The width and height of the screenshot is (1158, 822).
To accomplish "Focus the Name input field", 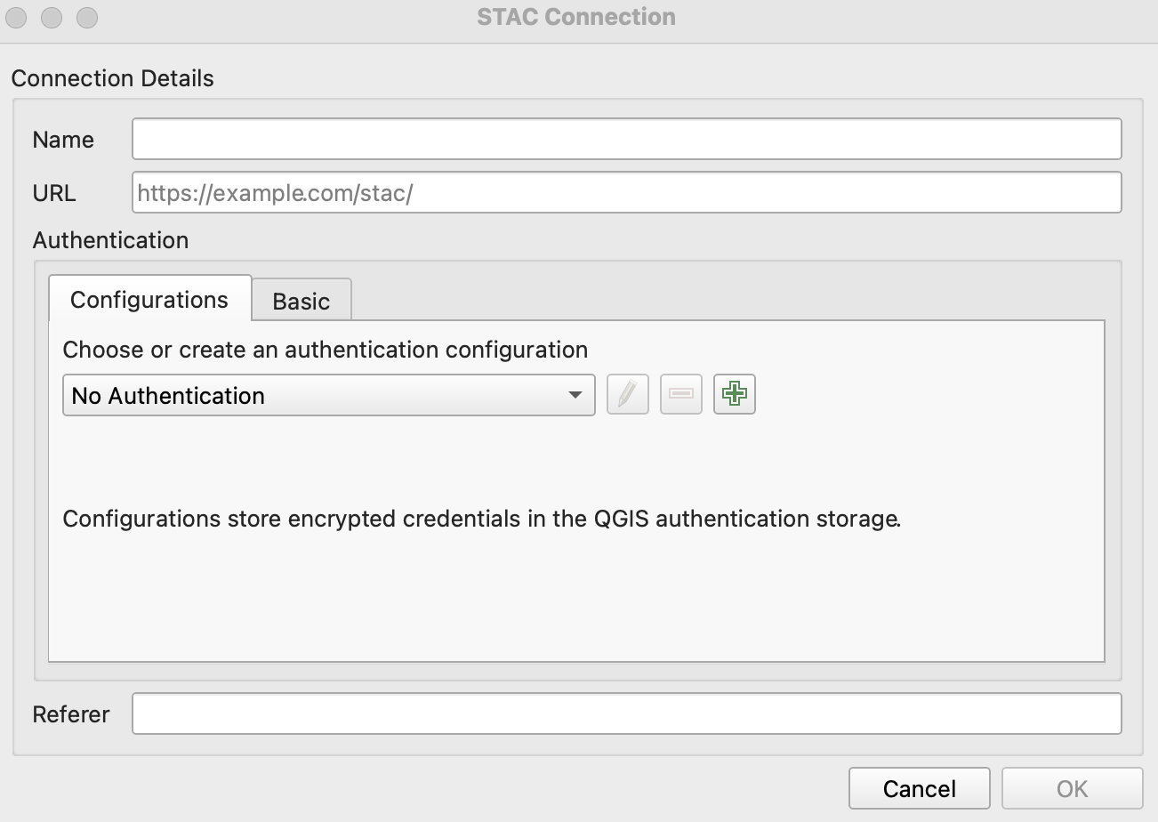I will pos(627,139).
